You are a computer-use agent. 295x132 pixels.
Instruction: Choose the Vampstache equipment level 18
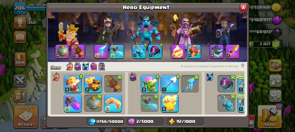coord(113,103)
